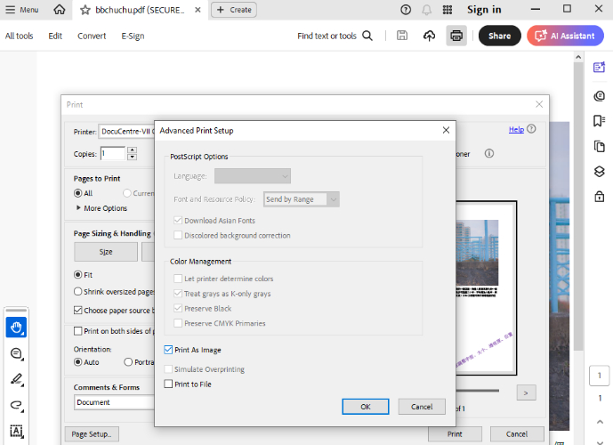Toggle Discolored background correction checkbox
This screenshot has width=613, height=445.
(178, 235)
